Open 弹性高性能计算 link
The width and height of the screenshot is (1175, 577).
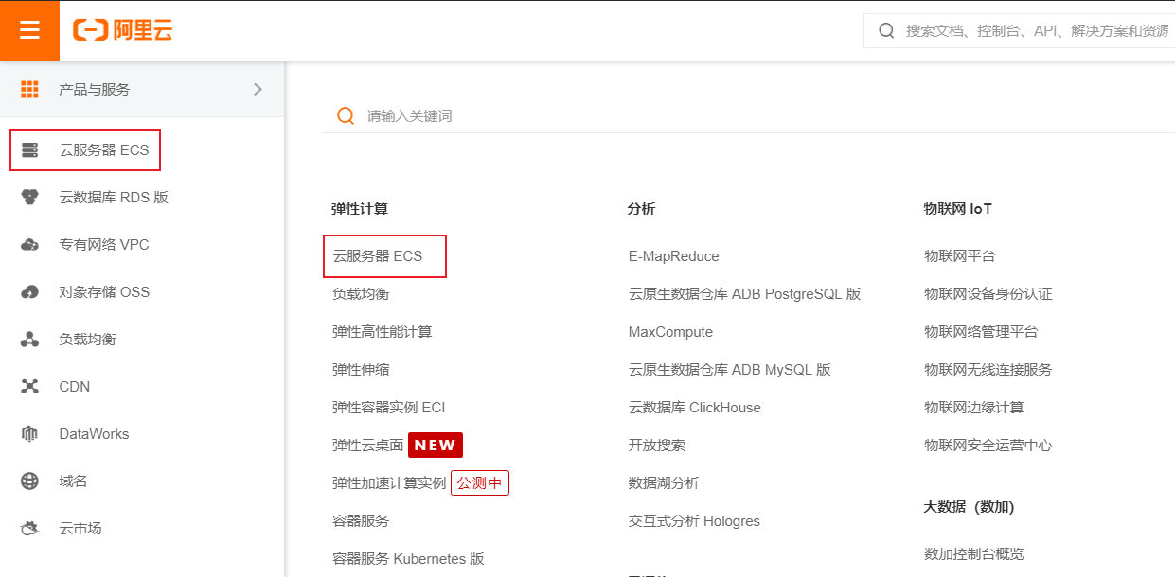382,331
